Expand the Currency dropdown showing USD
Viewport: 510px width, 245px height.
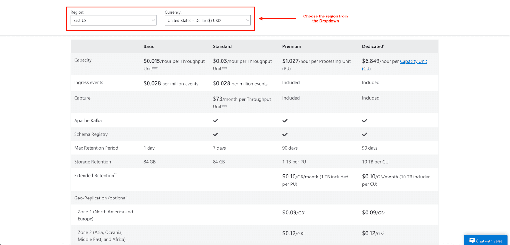click(x=208, y=20)
